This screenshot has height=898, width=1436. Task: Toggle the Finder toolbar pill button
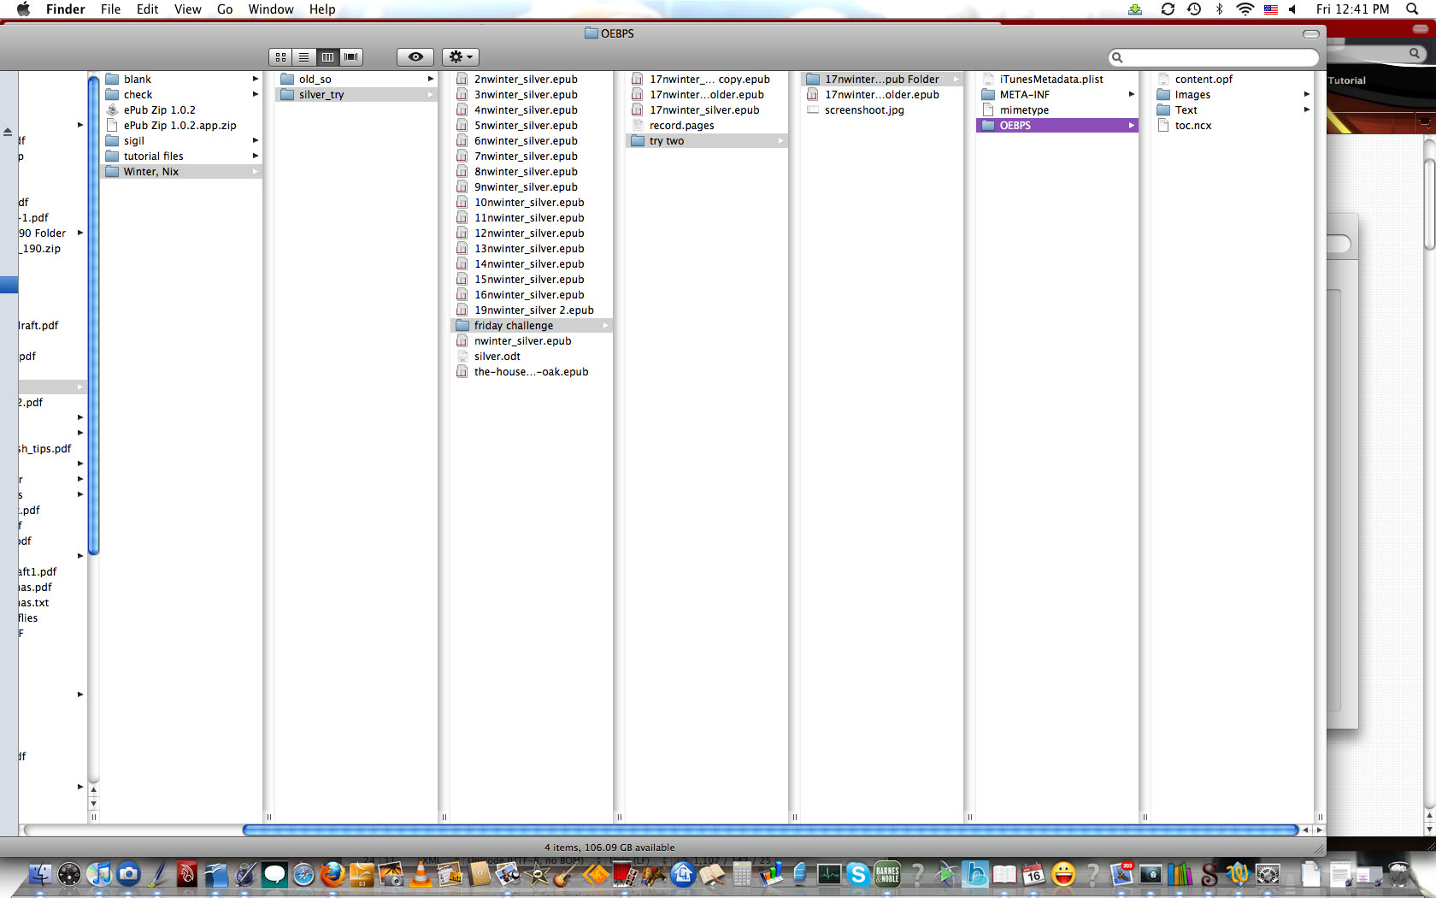[1310, 33]
